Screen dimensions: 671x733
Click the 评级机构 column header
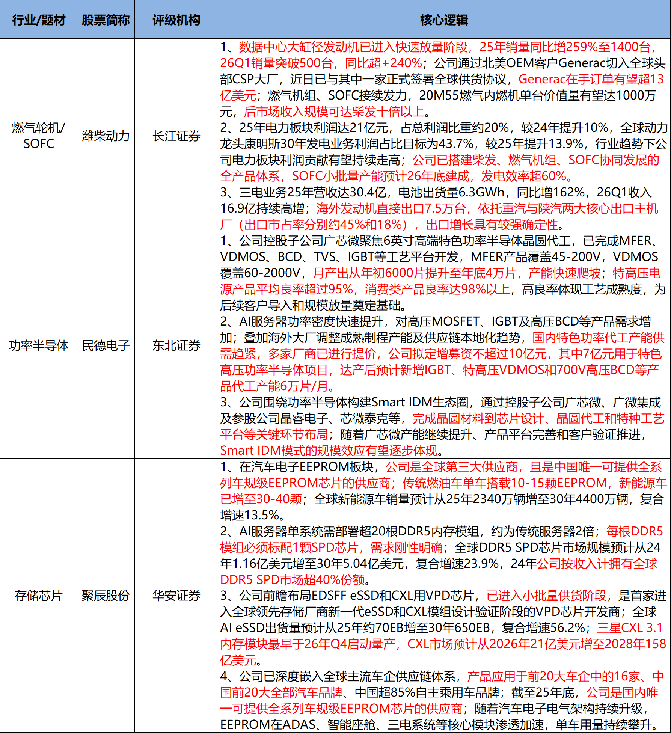pyautogui.click(x=176, y=20)
